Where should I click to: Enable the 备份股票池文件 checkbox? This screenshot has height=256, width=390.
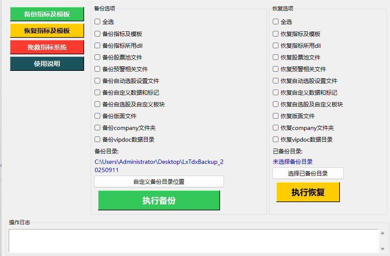(98, 57)
